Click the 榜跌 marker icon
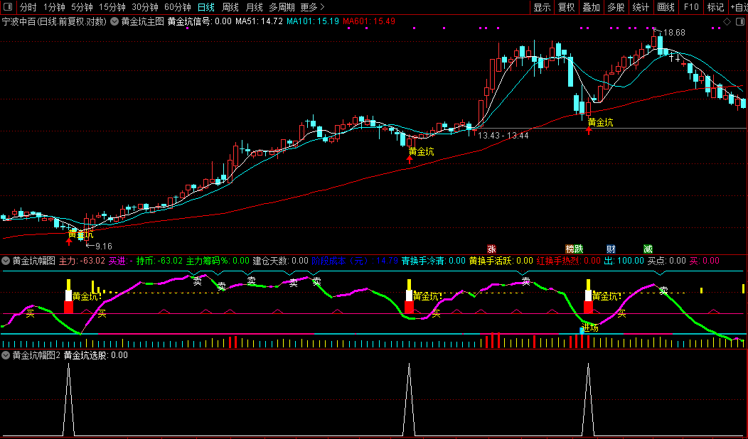748x439 pixels. pos(575,249)
